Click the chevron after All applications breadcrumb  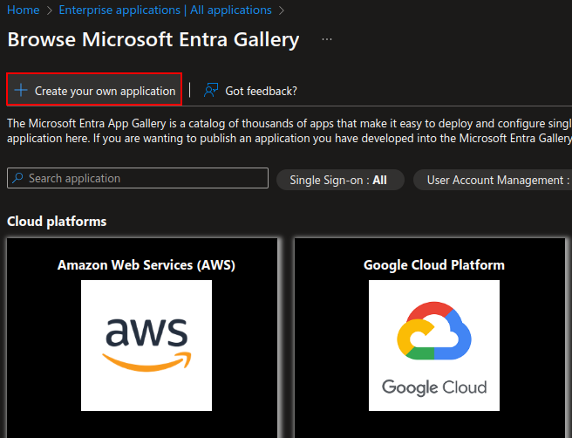coord(281,10)
